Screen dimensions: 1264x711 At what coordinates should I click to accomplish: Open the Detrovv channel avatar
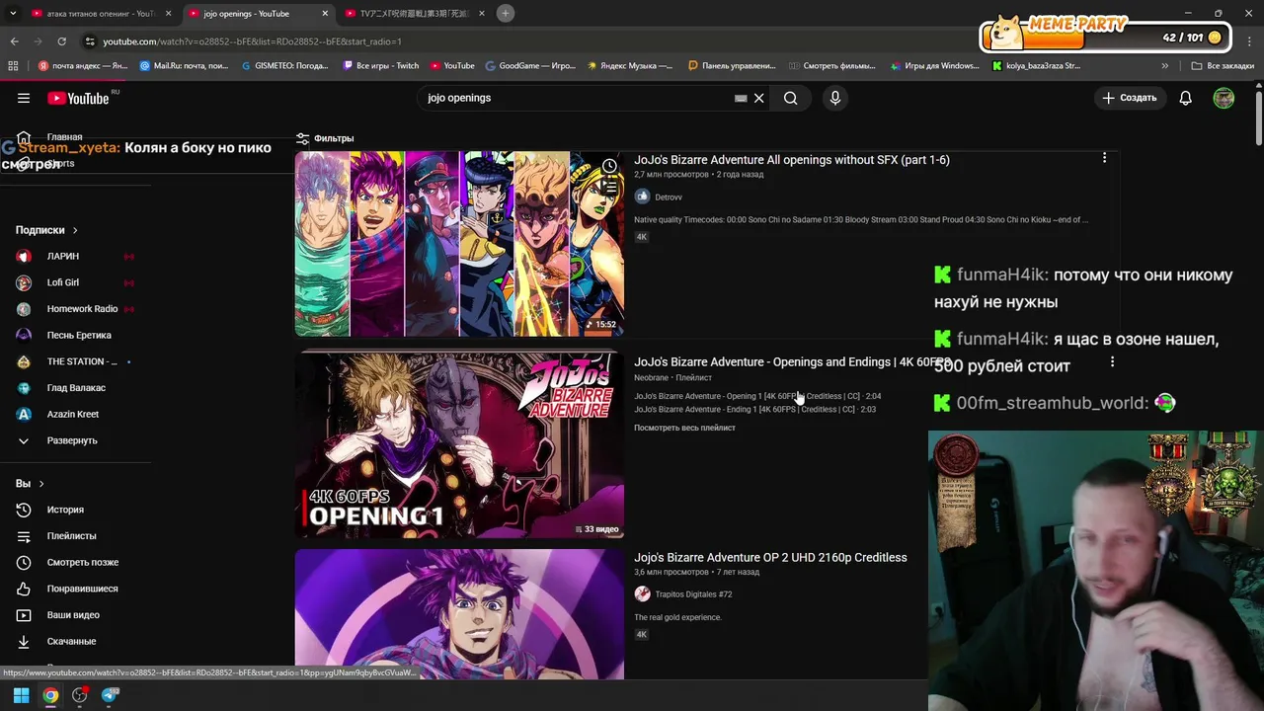tap(642, 197)
